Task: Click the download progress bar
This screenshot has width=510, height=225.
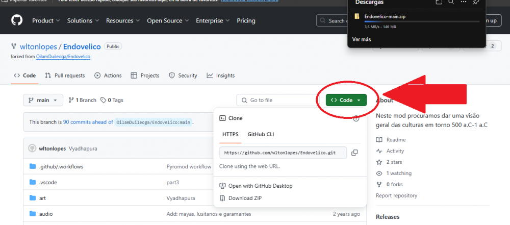Action: tap(422, 21)
